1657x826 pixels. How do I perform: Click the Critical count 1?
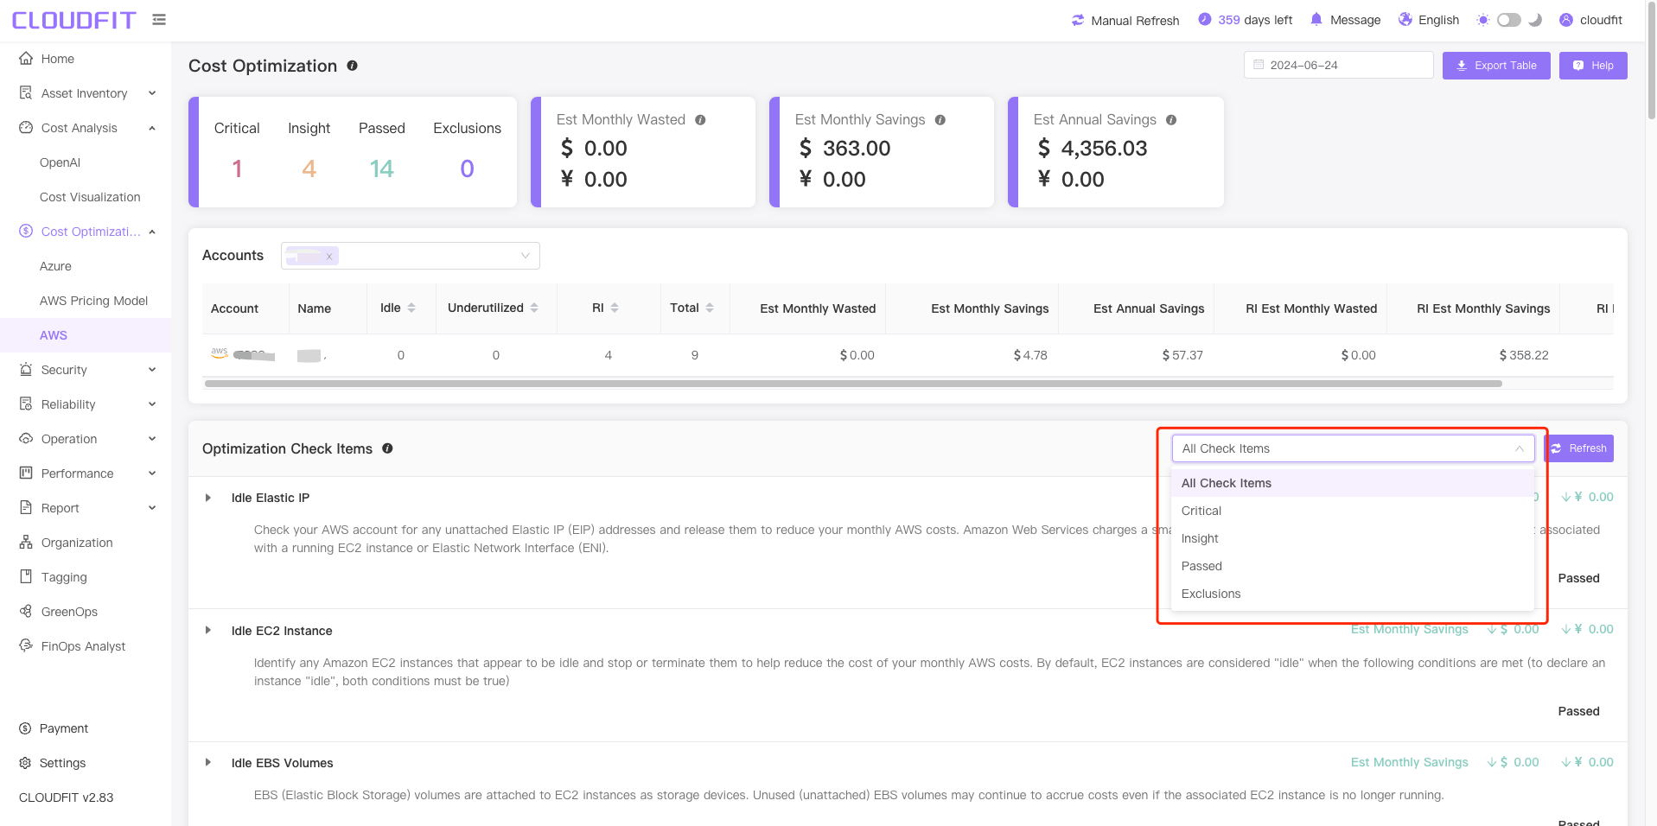point(237,168)
